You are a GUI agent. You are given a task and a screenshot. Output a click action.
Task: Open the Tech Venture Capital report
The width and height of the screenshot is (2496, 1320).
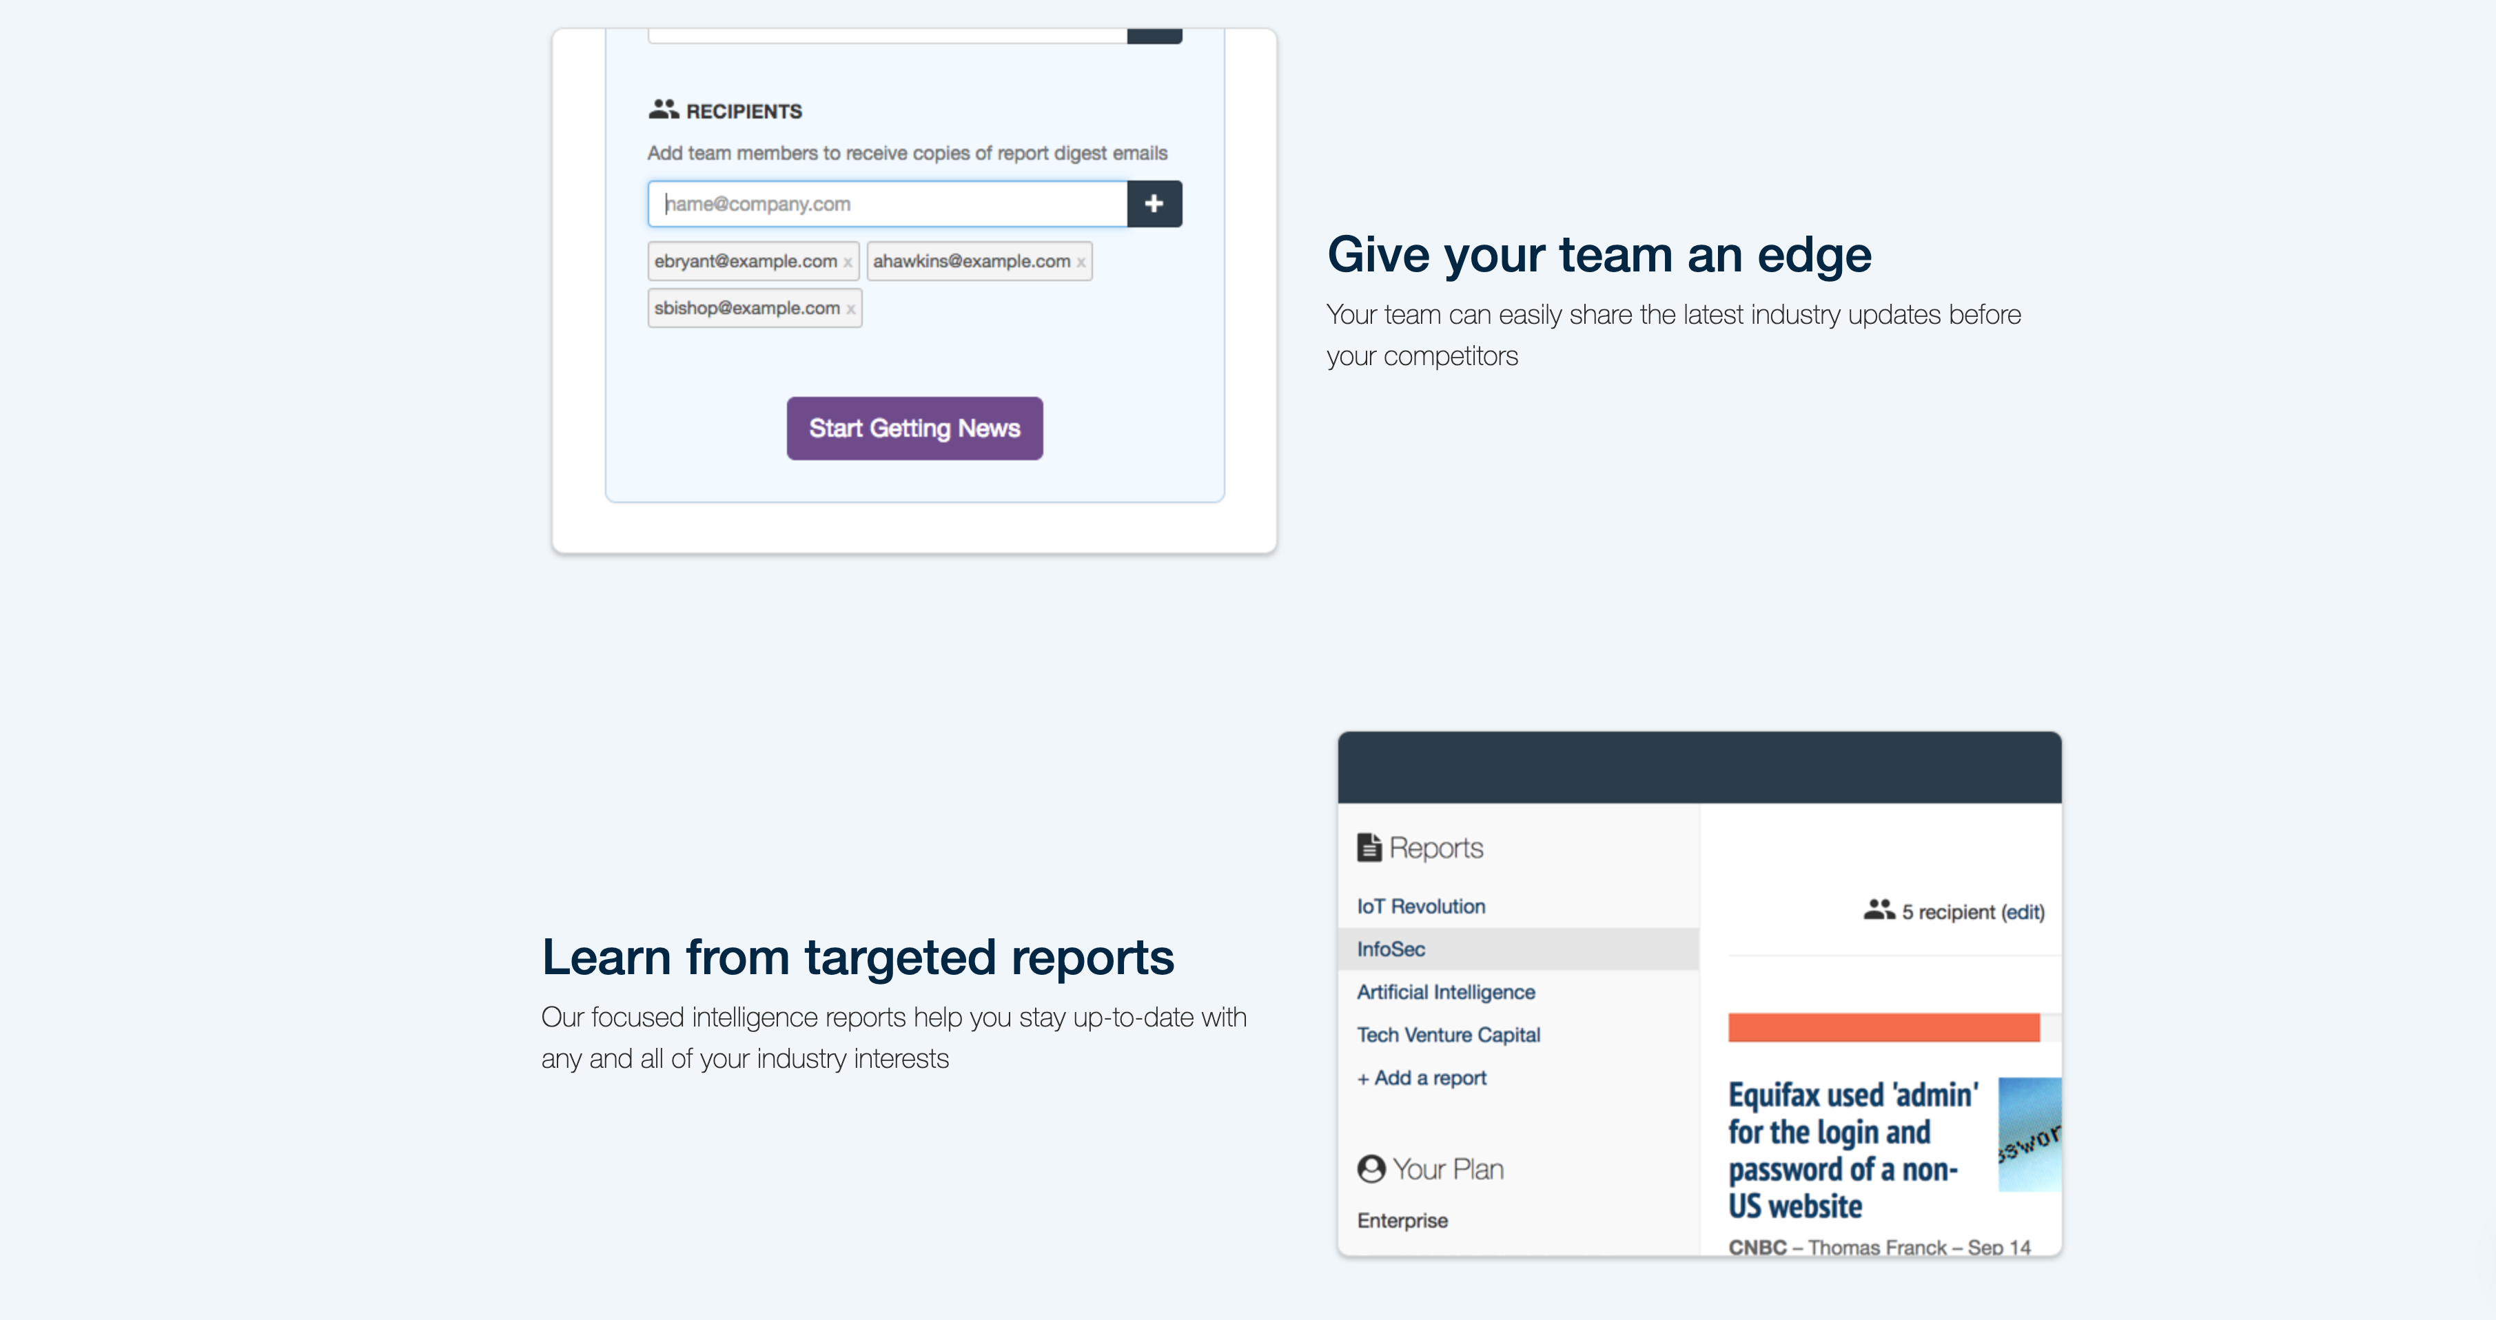coord(1449,1034)
